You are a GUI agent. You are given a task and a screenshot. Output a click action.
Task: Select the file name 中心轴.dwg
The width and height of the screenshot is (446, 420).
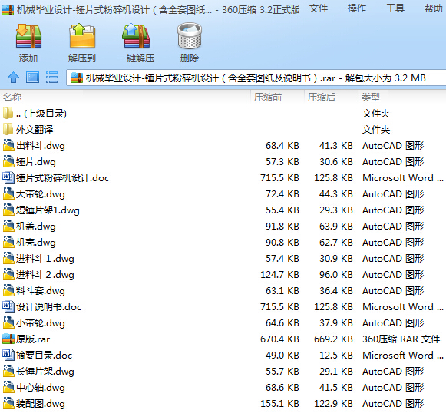point(41,388)
